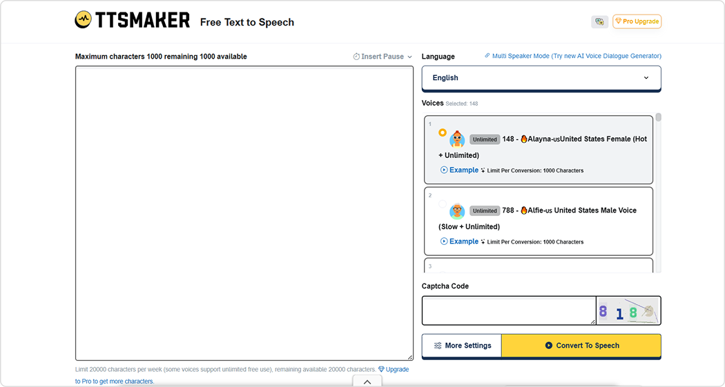Select the third voice radio button
The height and width of the screenshot is (387, 725).
coord(443,271)
